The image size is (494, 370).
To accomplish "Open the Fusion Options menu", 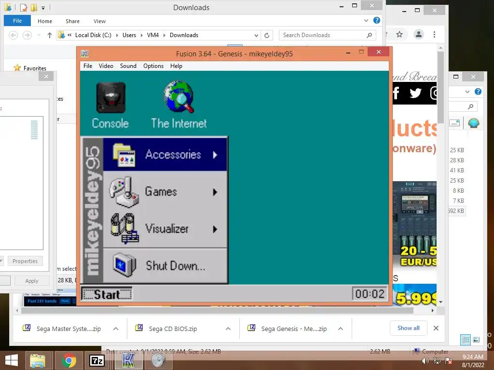I will tap(153, 66).
